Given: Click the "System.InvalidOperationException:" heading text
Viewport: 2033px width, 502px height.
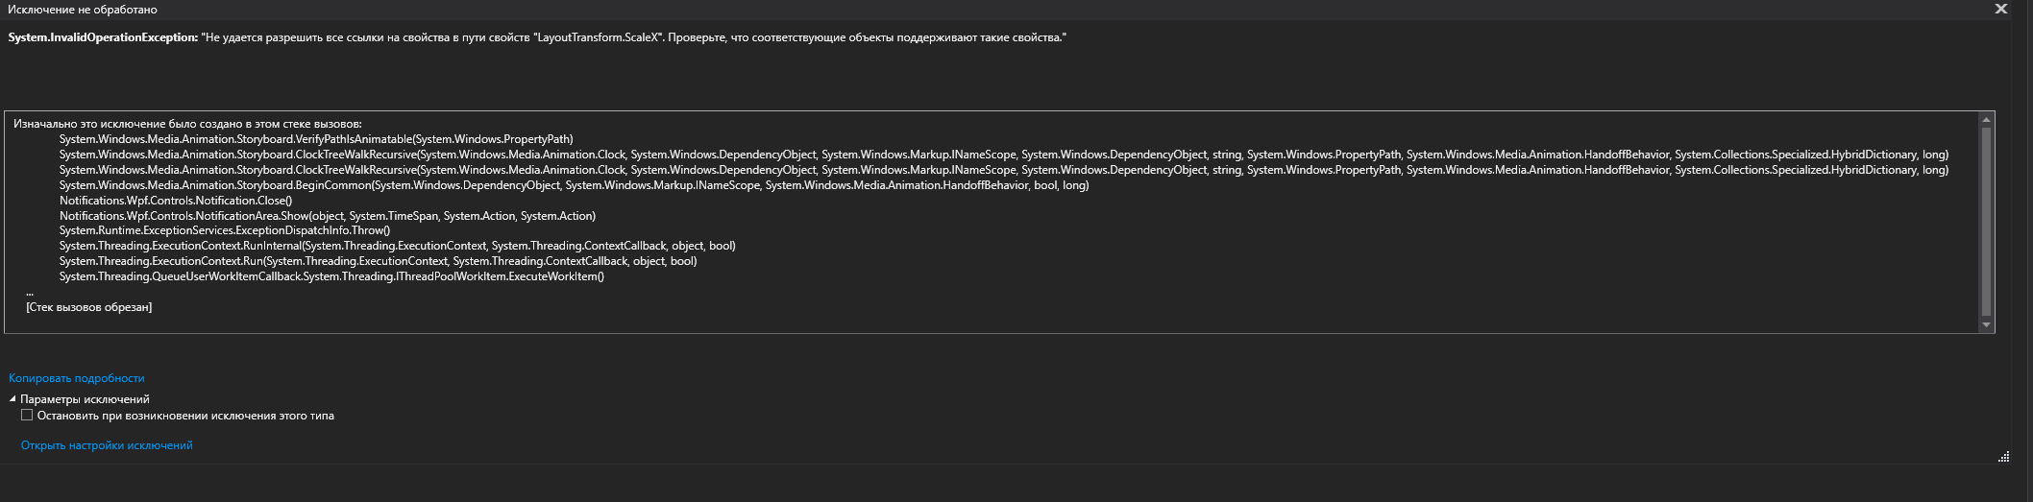Looking at the screenshot, I should pos(103,37).
